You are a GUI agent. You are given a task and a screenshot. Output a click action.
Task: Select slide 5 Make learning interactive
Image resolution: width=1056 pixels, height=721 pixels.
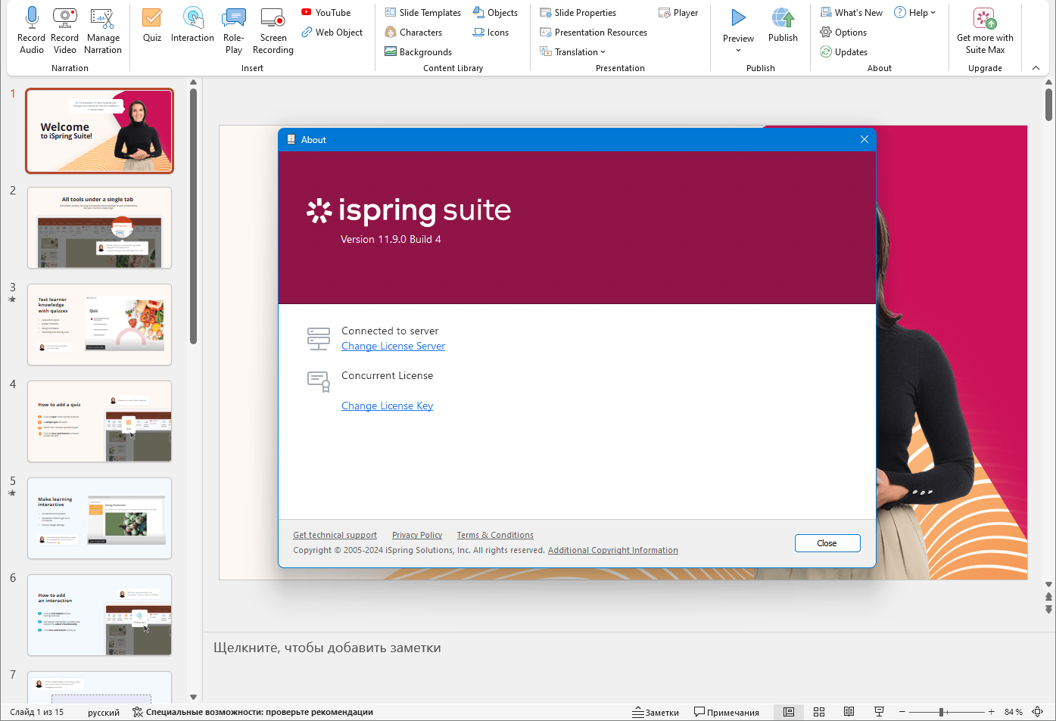(x=100, y=518)
